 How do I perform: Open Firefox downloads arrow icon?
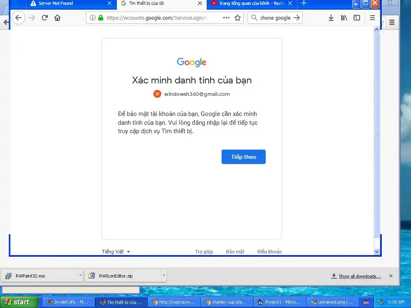pos(331,18)
